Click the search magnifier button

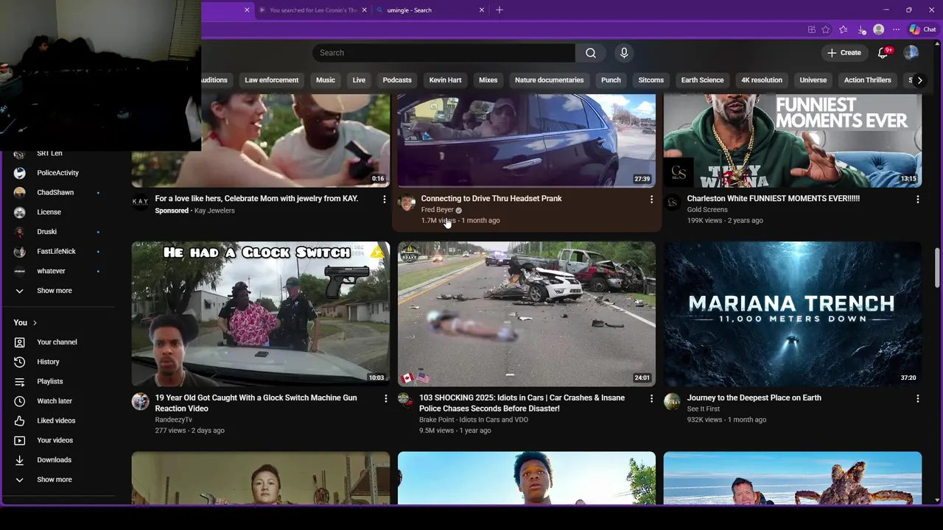click(591, 53)
